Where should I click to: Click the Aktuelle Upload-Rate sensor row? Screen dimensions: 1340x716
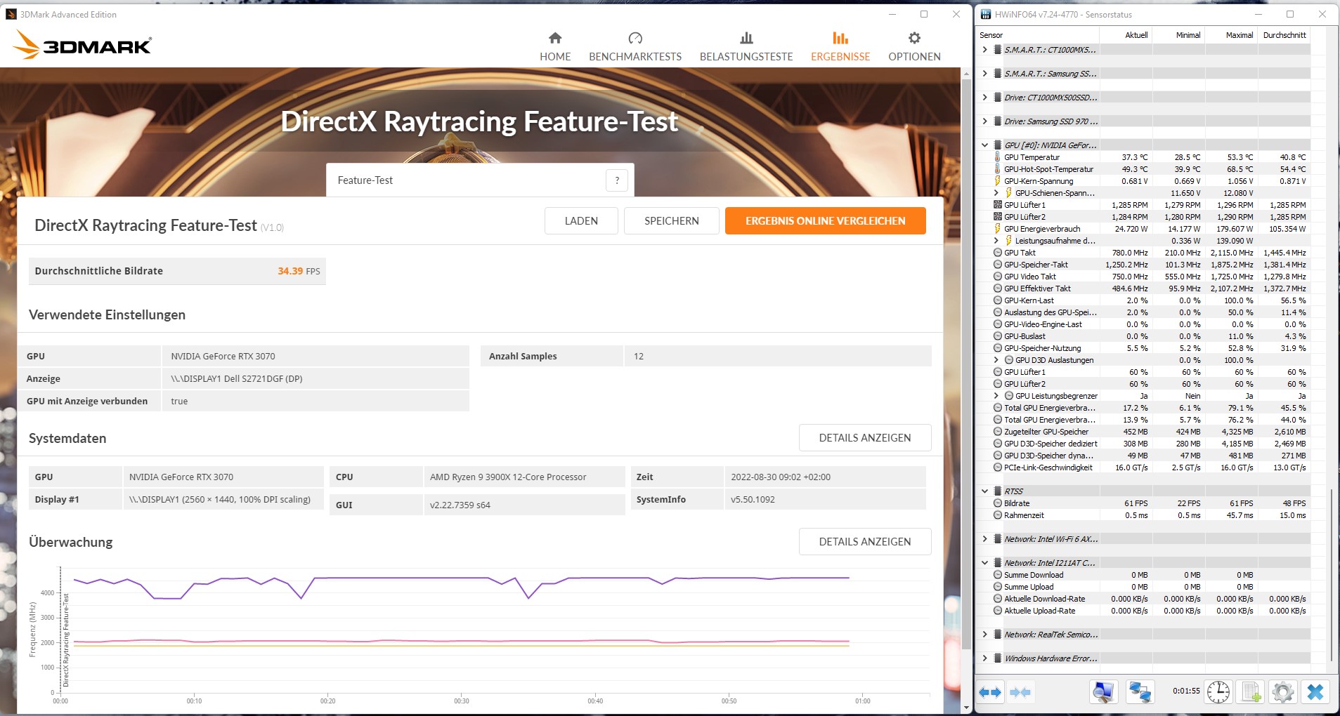(x=1144, y=611)
